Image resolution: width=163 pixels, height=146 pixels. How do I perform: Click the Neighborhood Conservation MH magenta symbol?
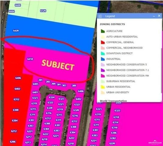(103, 76)
